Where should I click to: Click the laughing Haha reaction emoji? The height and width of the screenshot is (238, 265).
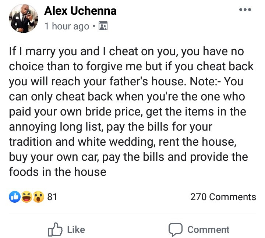[x=26, y=197]
